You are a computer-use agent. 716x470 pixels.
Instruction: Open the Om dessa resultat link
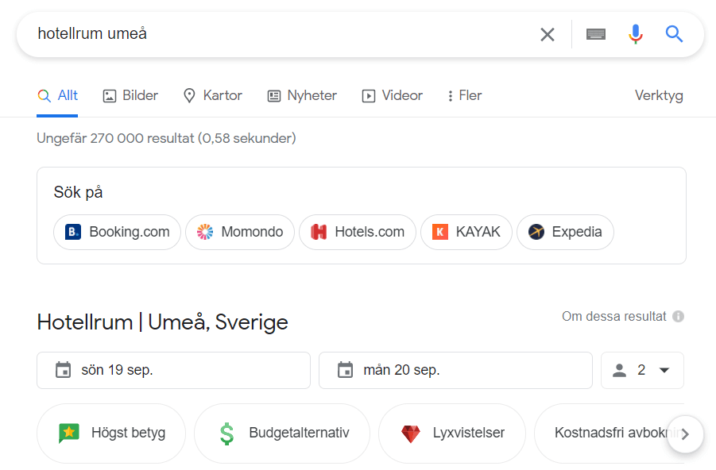click(613, 317)
